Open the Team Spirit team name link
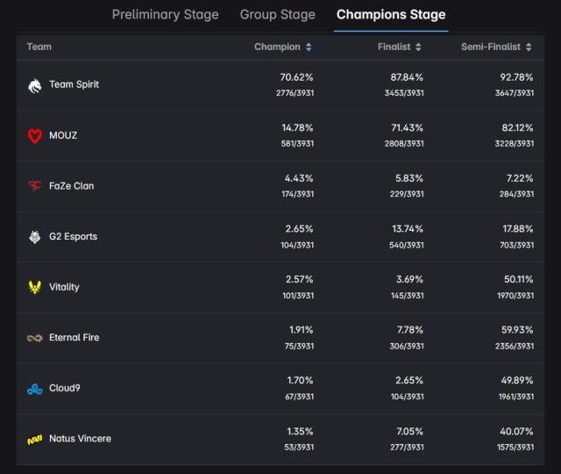561x474 pixels. [x=74, y=85]
